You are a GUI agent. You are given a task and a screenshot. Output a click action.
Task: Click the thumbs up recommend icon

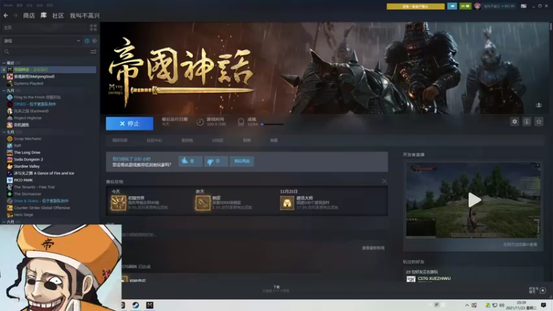tap(185, 161)
